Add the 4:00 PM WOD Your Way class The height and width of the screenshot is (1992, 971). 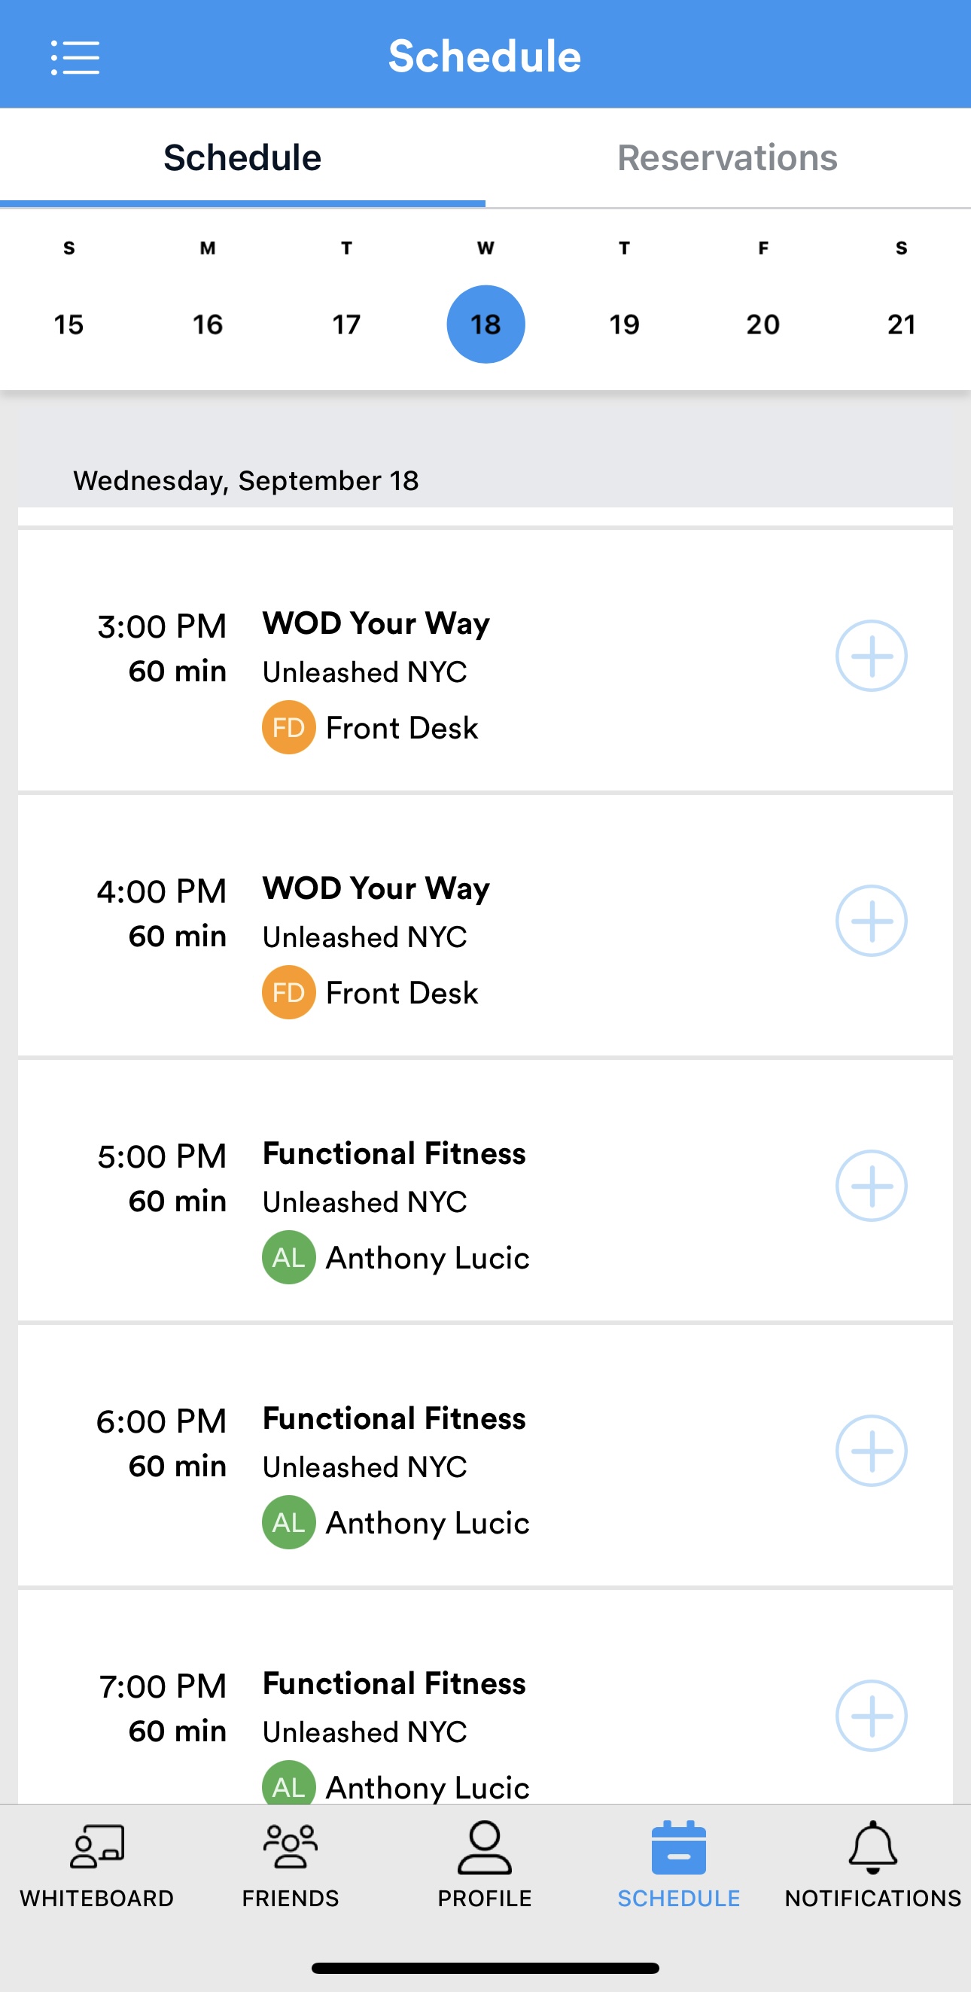point(872,921)
